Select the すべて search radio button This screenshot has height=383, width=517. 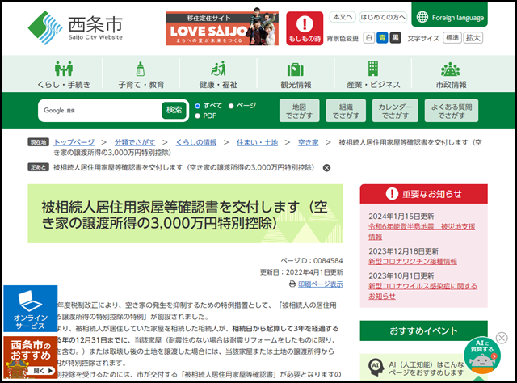tap(197, 106)
